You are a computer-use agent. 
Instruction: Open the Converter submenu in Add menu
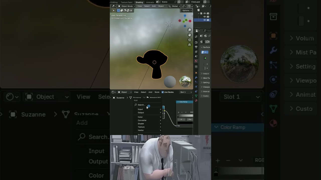(148, 120)
